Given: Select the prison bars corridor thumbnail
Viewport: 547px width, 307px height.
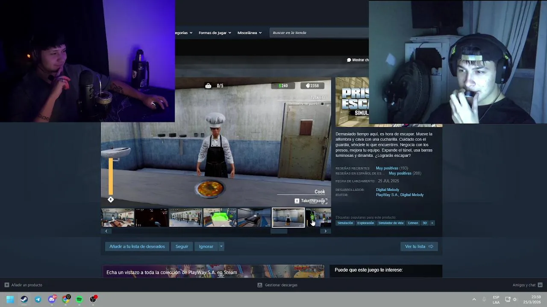Looking at the screenshot, I should coord(186,217).
